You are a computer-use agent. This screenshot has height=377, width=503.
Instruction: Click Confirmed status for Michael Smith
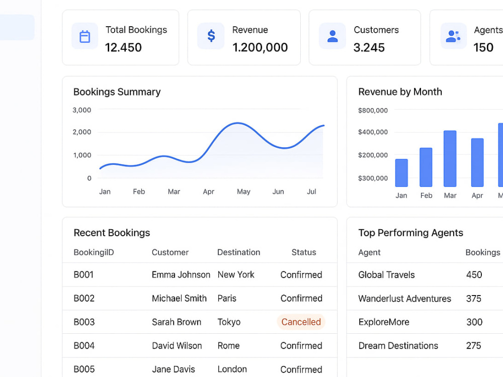click(x=301, y=299)
